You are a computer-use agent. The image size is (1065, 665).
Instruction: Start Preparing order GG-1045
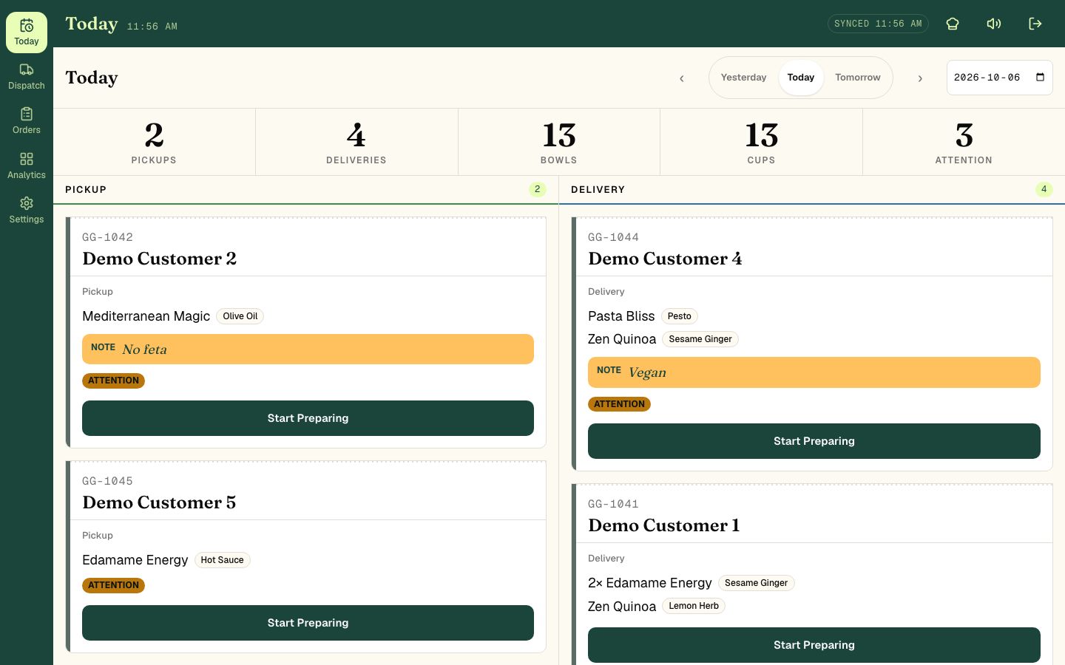coord(308,623)
